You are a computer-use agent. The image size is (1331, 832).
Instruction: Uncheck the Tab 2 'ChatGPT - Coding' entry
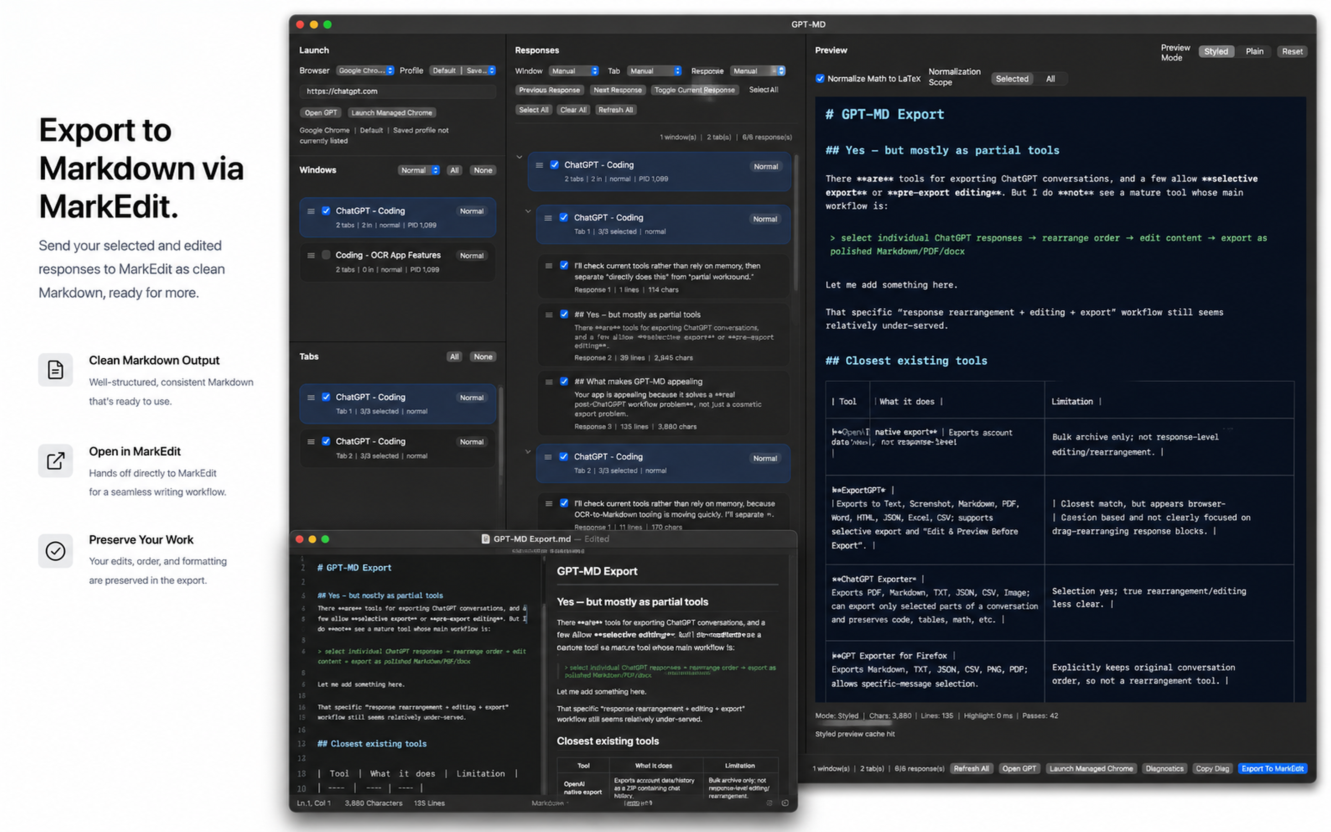[x=326, y=441]
